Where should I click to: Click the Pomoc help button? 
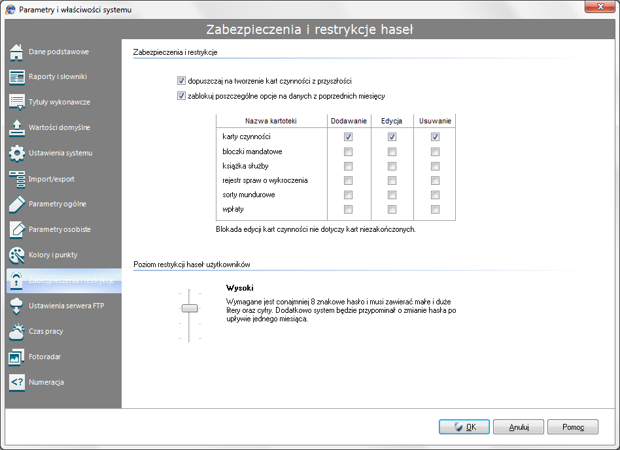point(573,427)
